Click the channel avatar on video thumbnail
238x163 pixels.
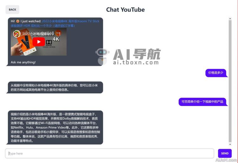point(17,34)
